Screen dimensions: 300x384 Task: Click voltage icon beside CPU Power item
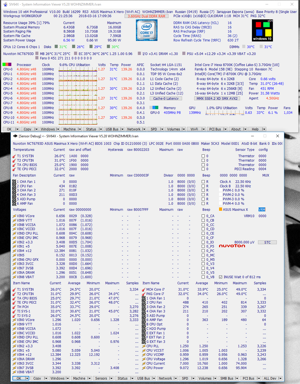pyautogui.click(x=144, y=368)
